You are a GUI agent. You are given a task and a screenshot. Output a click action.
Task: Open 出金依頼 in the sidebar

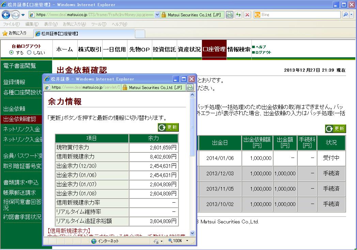(14, 109)
